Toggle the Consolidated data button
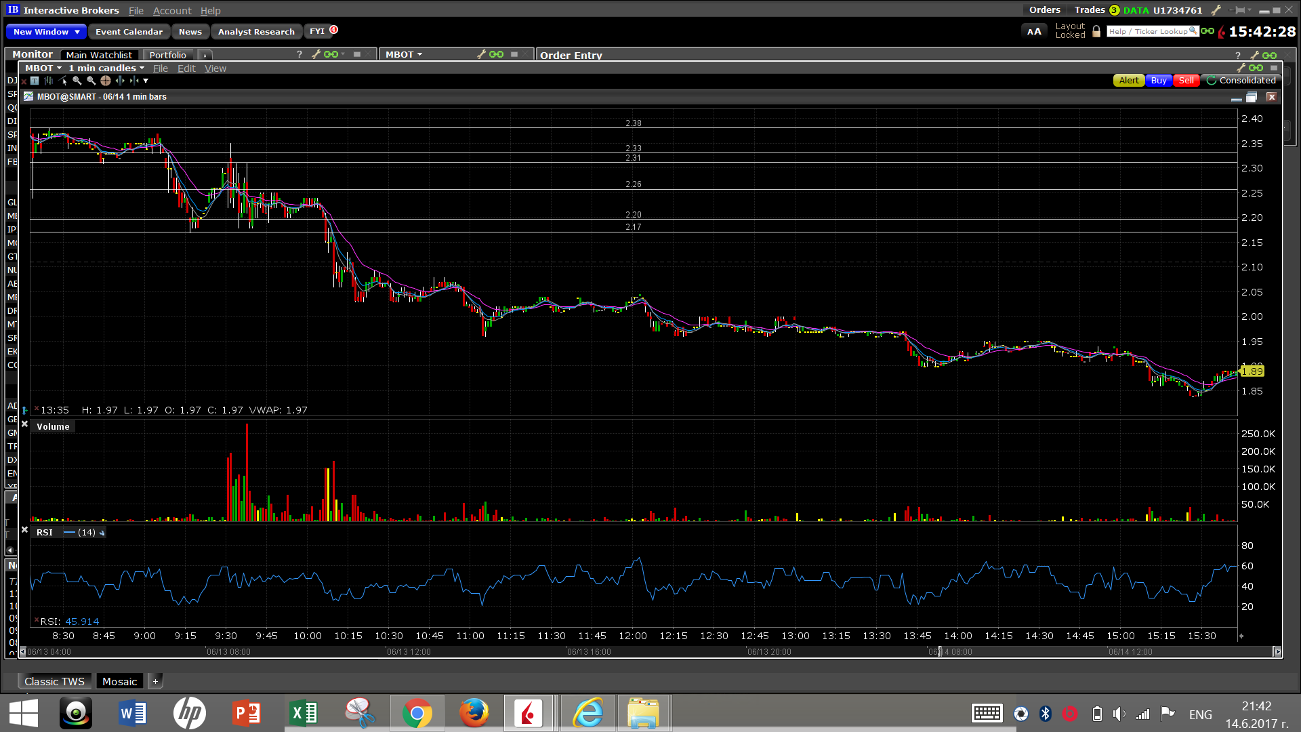The width and height of the screenshot is (1301, 732). pyautogui.click(x=1241, y=81)
